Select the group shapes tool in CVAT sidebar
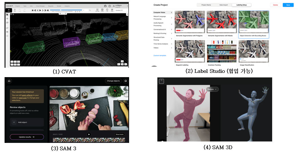The width and height of the screenshot is (301, 152). click(7, 32)
